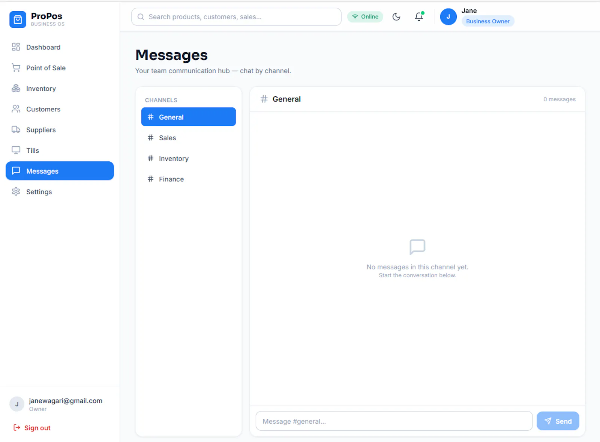Click the hash icon in General header
The image size is (600, 442).
coord(264,99)
